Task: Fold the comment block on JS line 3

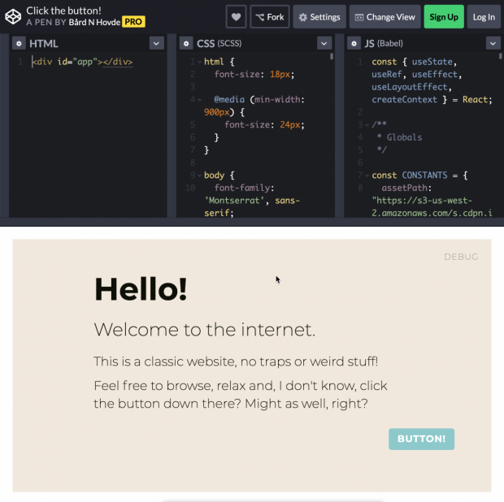Action: (367, 124)
